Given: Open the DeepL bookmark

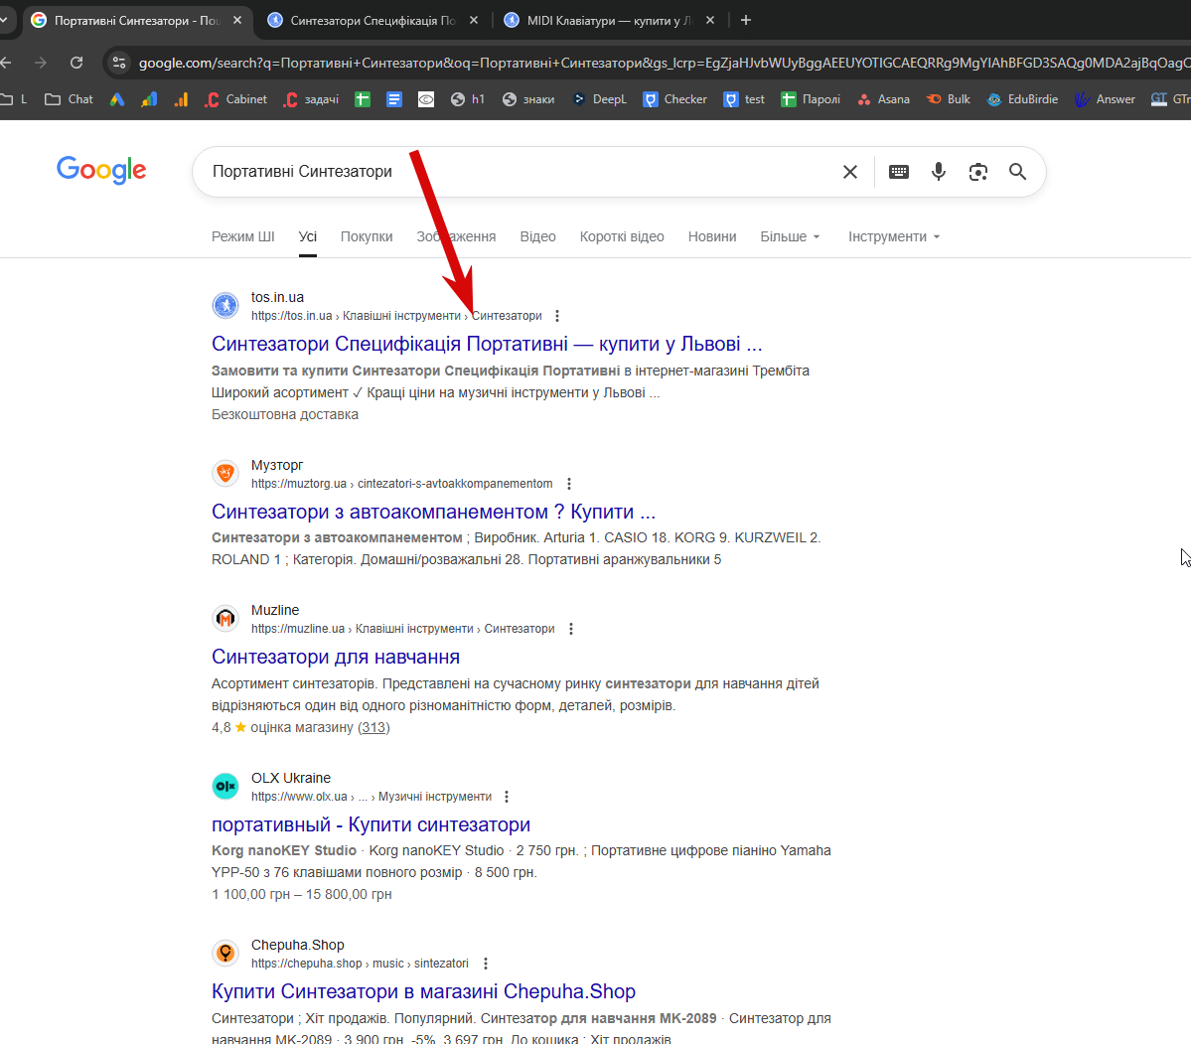Looking at the screenshot, I should (x=599, y=99).
